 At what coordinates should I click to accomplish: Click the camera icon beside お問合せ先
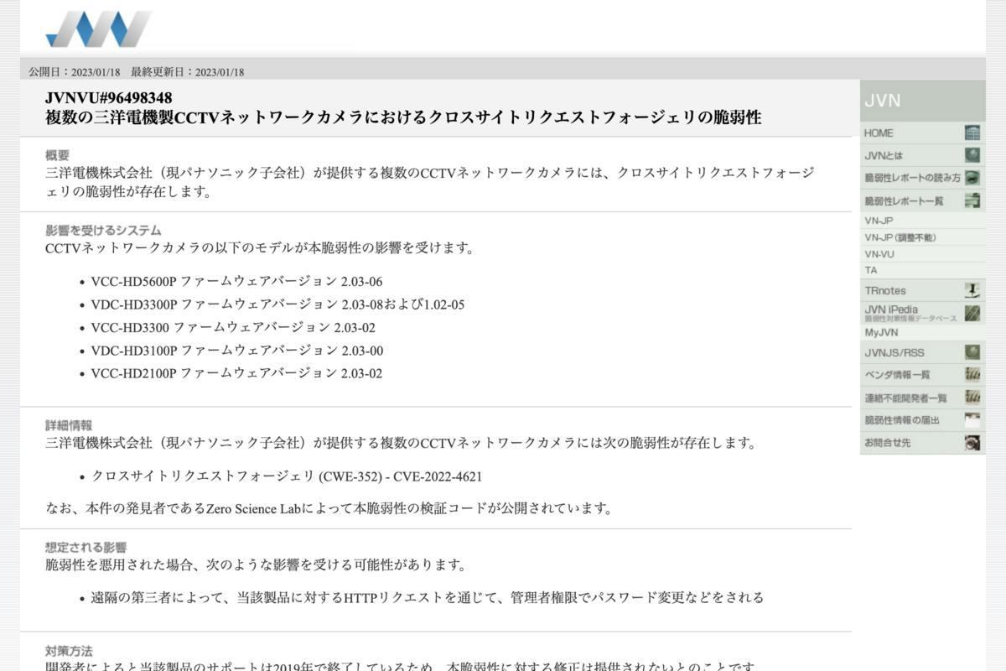click(972, 443)
